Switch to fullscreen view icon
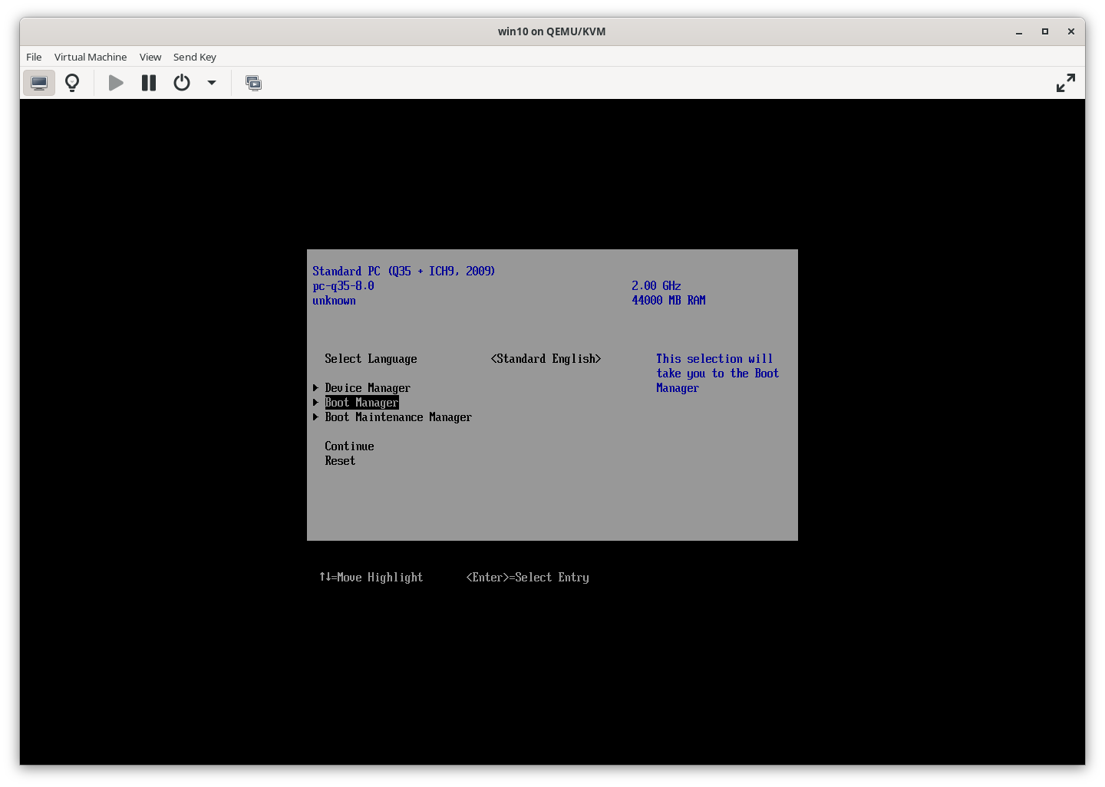Screen dimensions: 1105x787 1065,83
